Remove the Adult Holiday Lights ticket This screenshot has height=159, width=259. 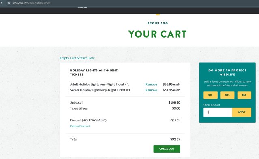pos(151,85)
